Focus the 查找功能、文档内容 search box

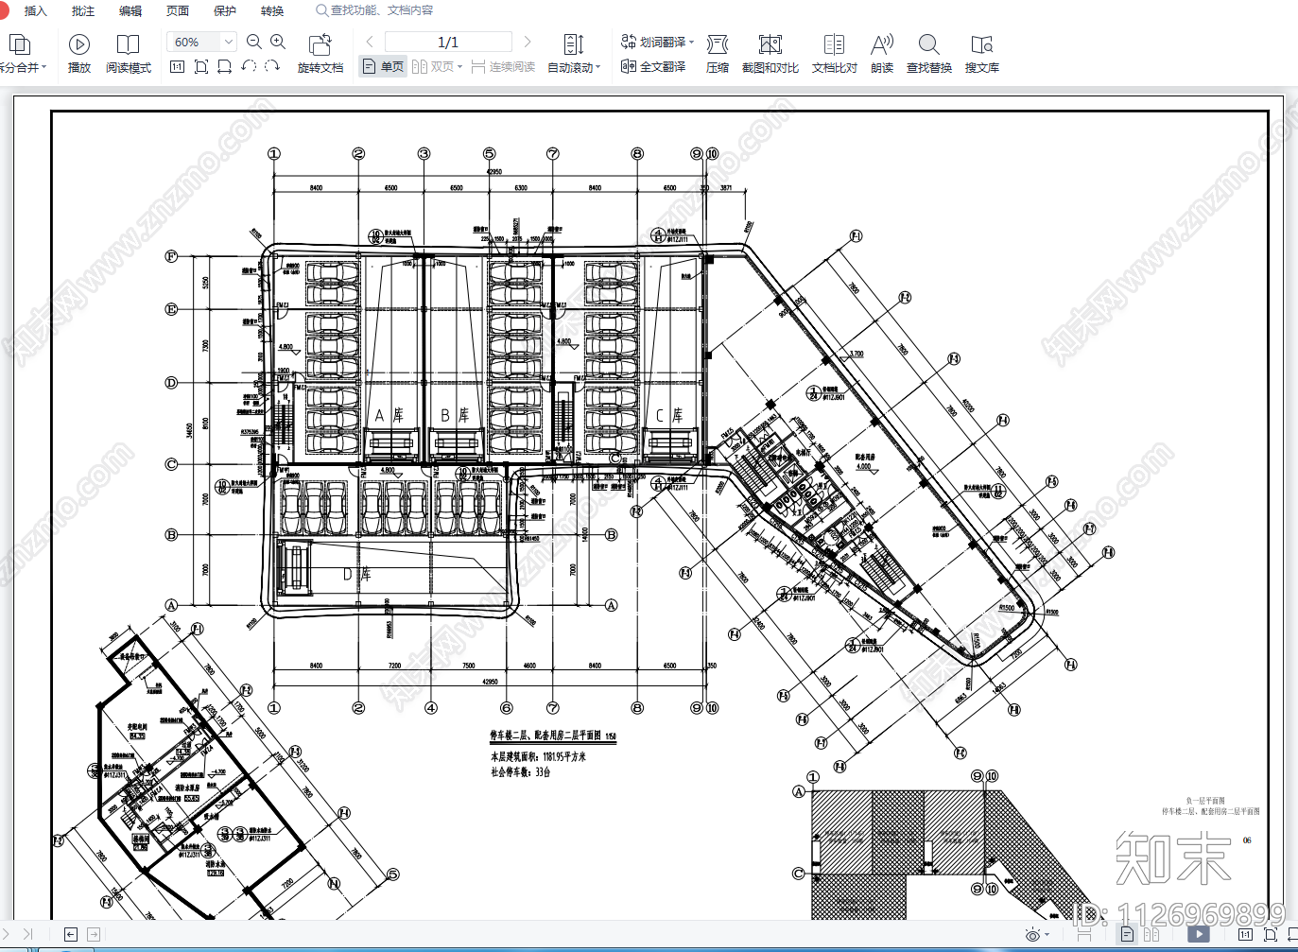click(374, 10)
